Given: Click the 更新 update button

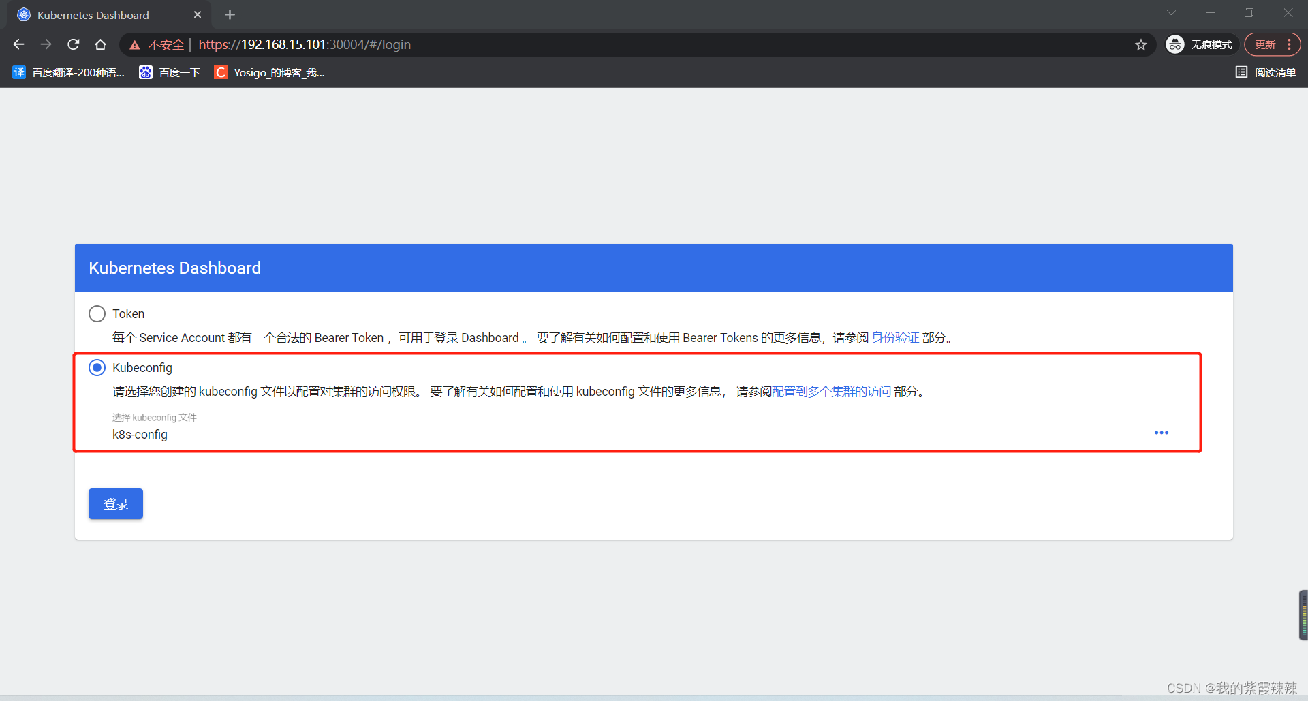Looking at the screenshot, I should pyautogui.click(x=1265, y=44).
